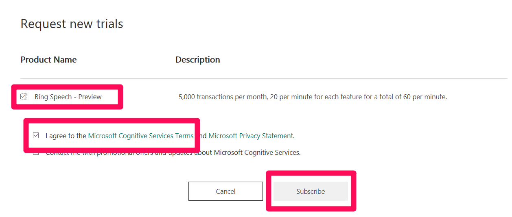The width and height of the screenshot is (512, 217).
Task: Click the word 'Request' in the page title
Action: click(x=44, y=24)
